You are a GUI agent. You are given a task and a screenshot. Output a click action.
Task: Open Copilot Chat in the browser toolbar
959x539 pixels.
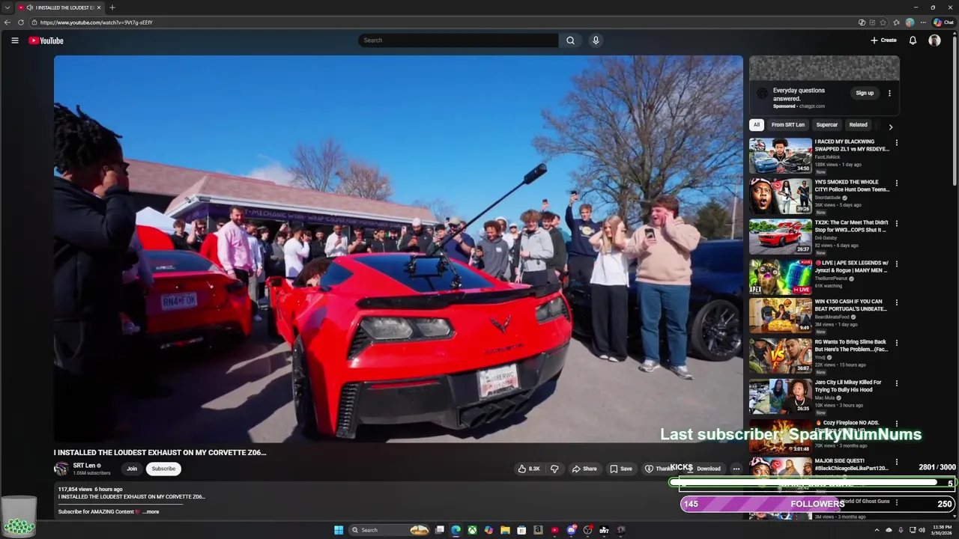pos(943,22)
